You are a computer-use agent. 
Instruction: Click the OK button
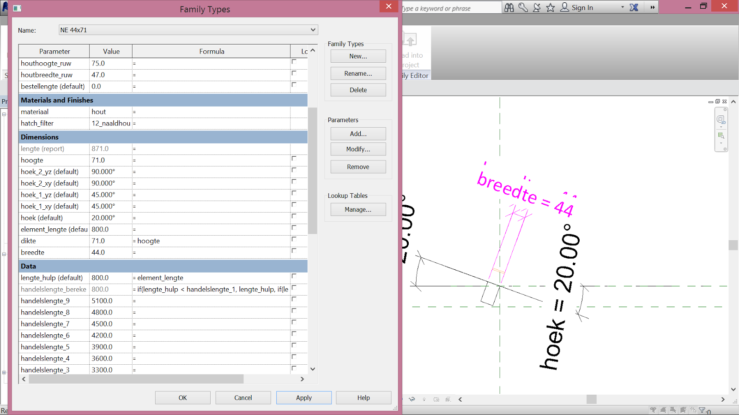click(x=183, y=398)
